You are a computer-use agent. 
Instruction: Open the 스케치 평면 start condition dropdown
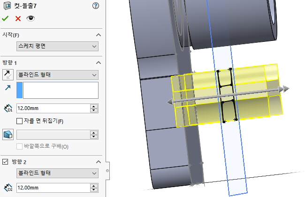pyautogui.click(x=57, y=46)
